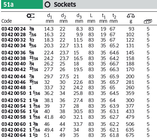Select code 03 42 00 36
This screenshot has height=139, width=157.
click(13, 53)
